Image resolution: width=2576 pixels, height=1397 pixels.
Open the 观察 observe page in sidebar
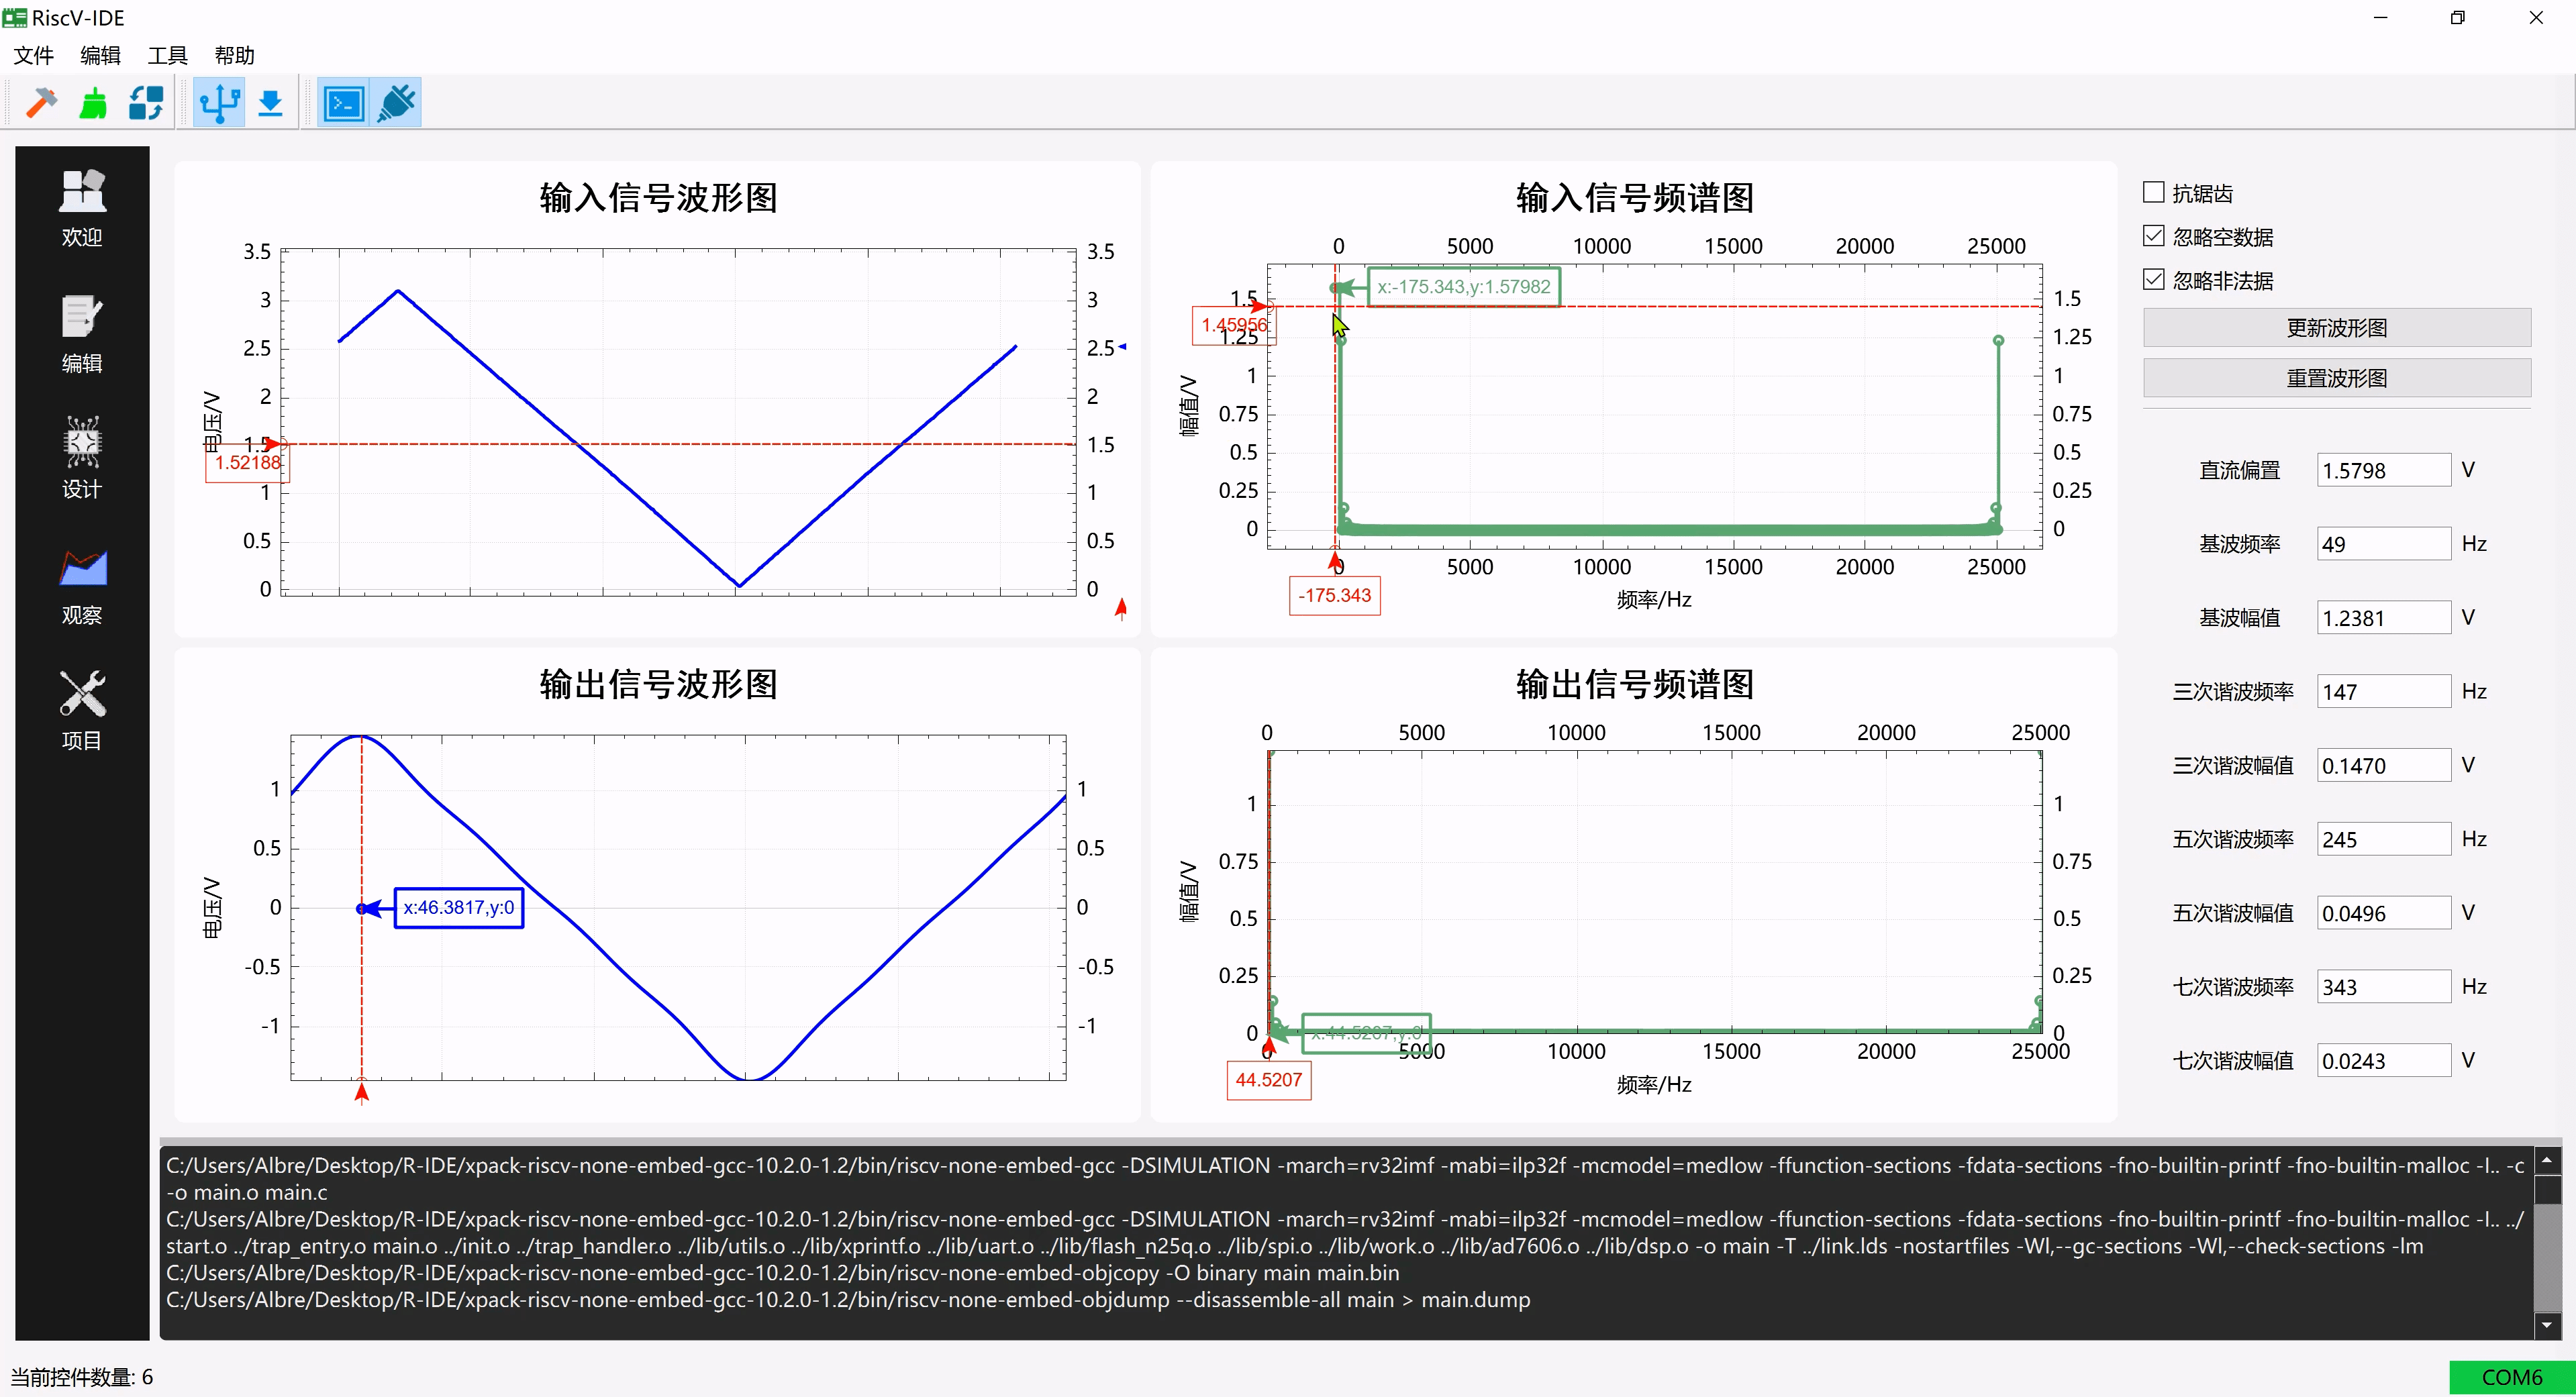click(82, 587)
